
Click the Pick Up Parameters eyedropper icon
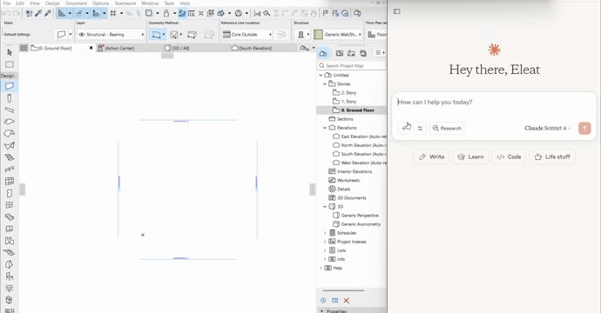click(38, 13)
